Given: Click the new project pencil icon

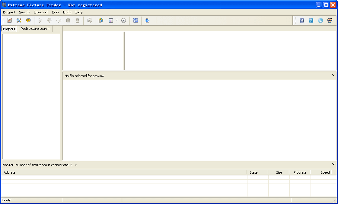Looking at the screenshot, I should [9, 20].
